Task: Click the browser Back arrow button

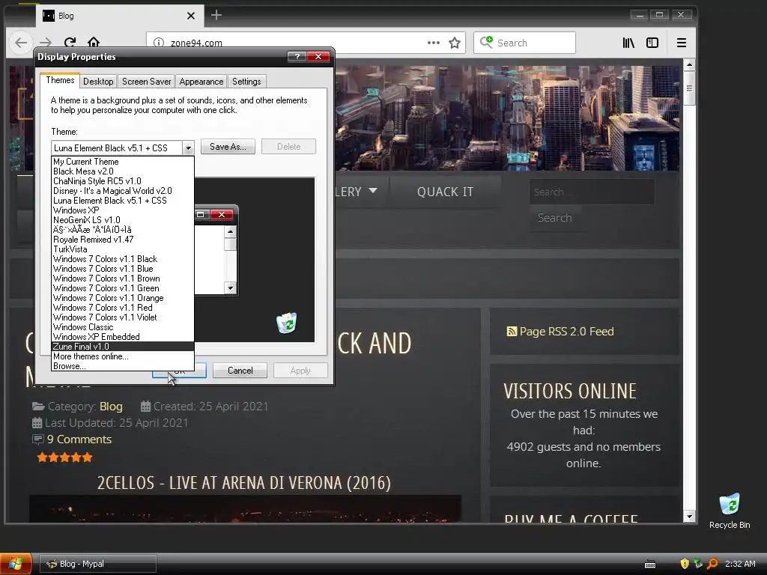Action: tap(20, 43)
